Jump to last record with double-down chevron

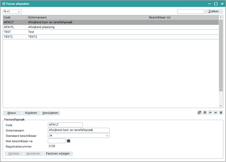click(x=221, y=113)
